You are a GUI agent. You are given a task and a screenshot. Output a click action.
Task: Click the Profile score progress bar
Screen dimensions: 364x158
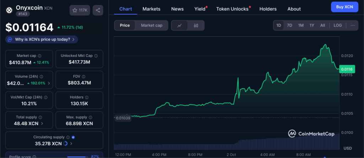click(78, 157)
